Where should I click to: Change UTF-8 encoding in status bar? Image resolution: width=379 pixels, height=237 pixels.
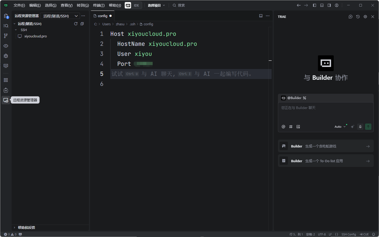click(322, 234)
